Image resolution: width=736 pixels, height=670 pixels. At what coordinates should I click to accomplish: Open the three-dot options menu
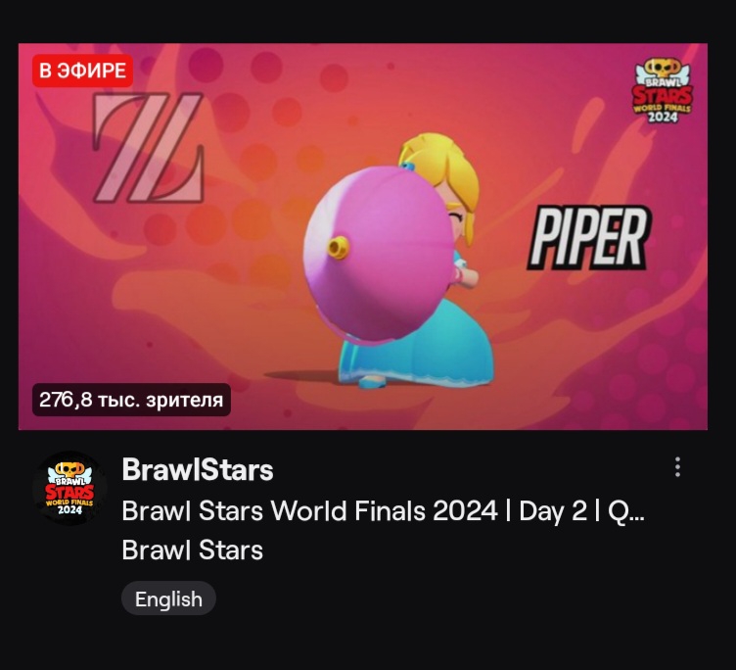pos(677,467)
